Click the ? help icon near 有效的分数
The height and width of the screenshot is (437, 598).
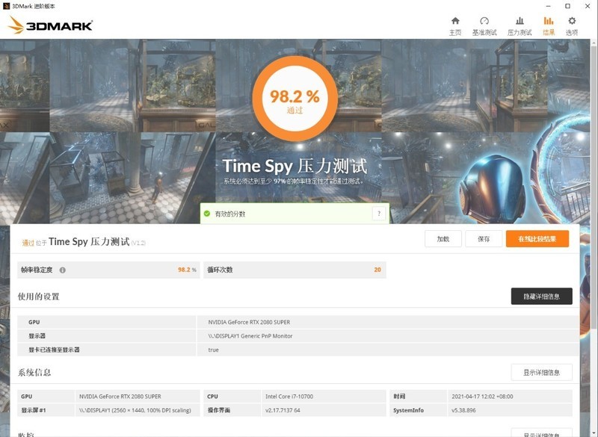[x=378, y=211]
